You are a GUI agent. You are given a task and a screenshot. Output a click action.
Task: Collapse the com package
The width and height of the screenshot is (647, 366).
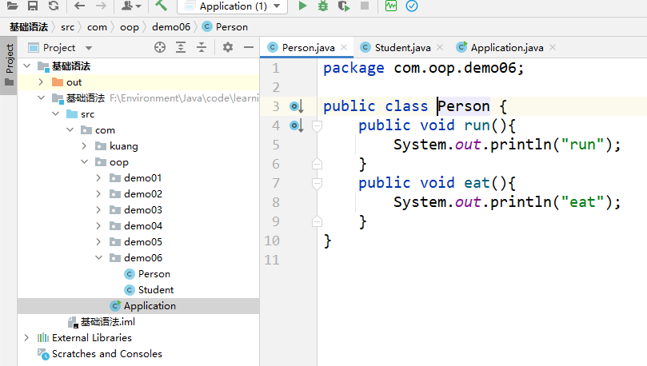(70, 129)
